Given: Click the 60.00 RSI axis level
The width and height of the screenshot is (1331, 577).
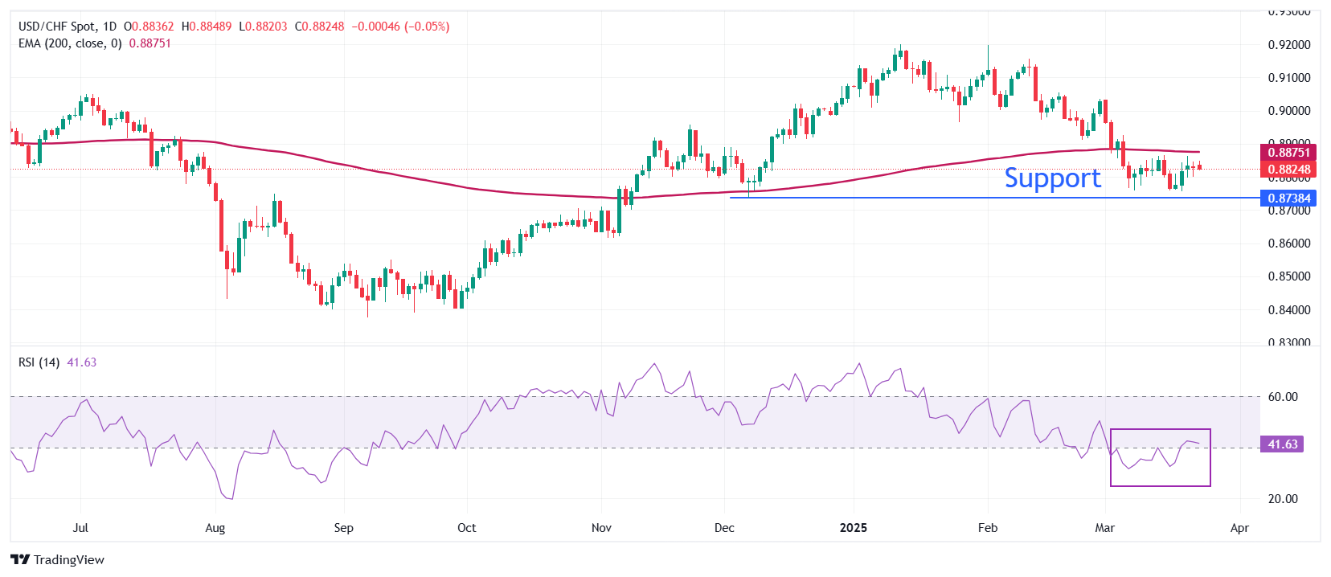Looking at the screenshot, I should click(x=1283, y=397).
